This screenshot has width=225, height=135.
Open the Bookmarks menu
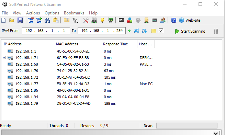coord(74,13)
